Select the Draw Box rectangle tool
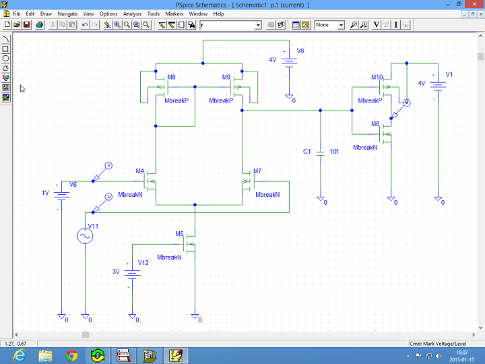Viewport: 485px width, 364px height. (x=6, y=49)
